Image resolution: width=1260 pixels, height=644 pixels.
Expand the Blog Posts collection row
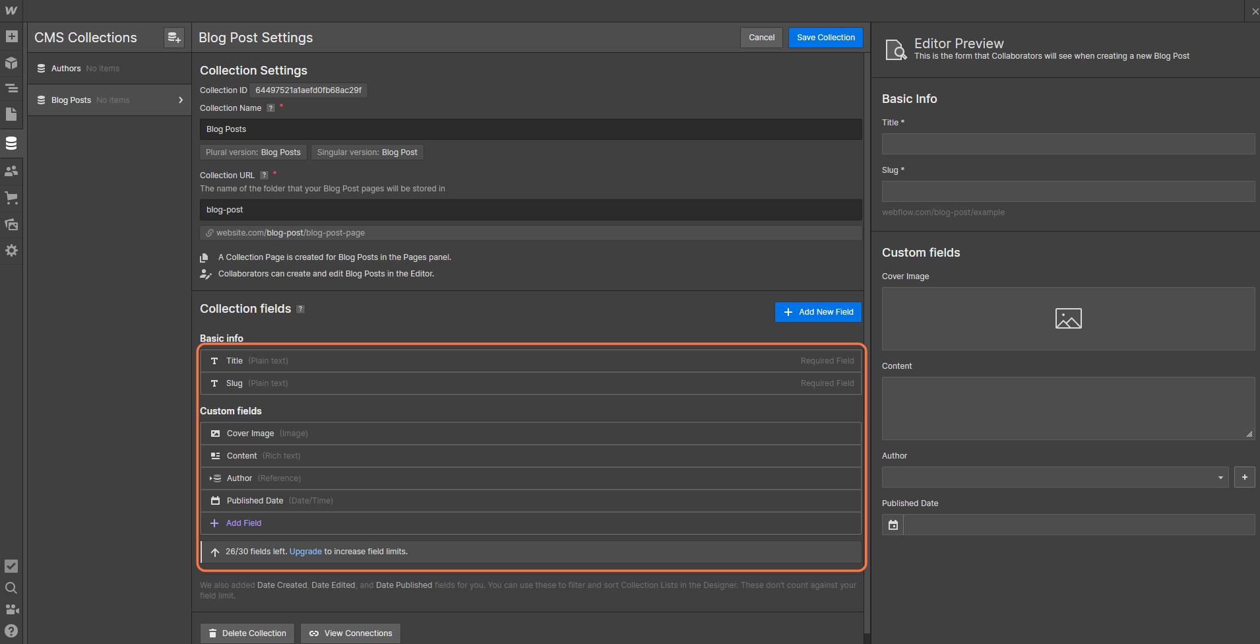click(180, 100)
